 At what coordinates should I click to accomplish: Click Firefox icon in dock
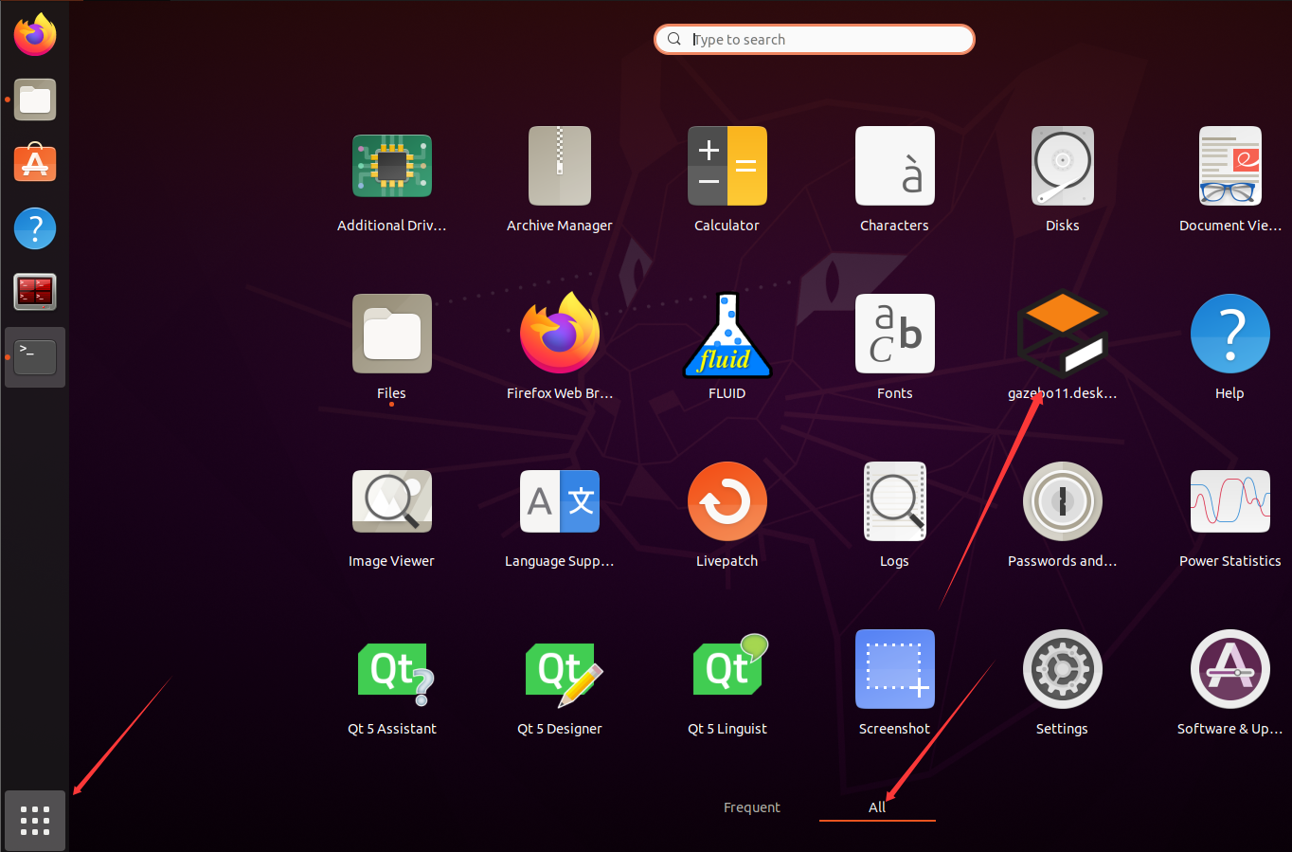pyautogui.click(x=35, y=35)
